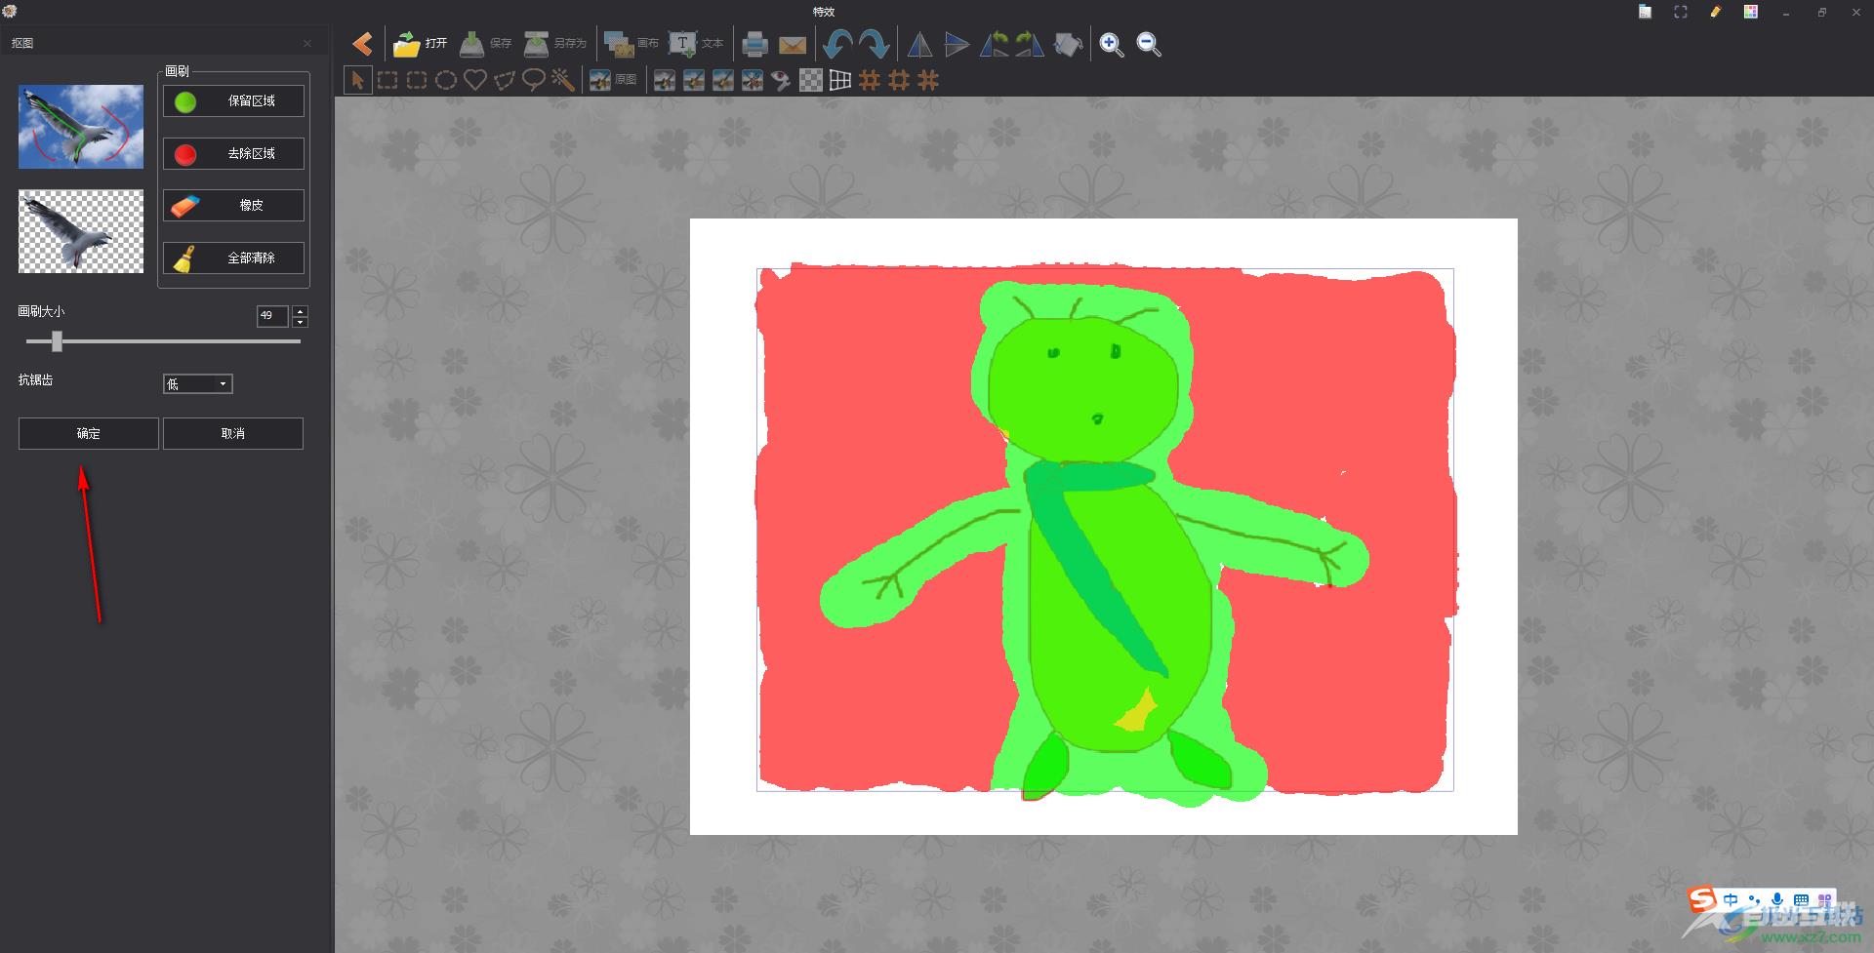Image resolution: width=1874 pixels, height=953 pixels.
Task: Open the 抗锯齿 anti-aliasing dropdown
Action: [x=198, y=384]
